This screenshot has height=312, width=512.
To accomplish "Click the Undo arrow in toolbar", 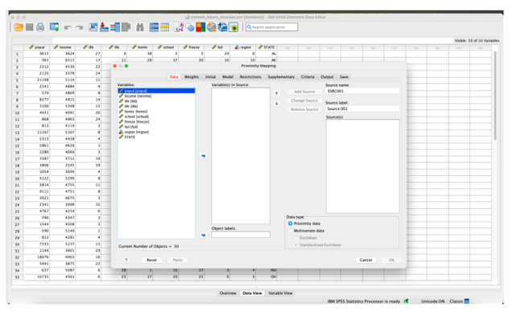I will [x=68, y=27].
